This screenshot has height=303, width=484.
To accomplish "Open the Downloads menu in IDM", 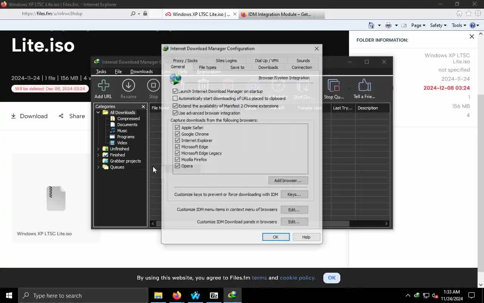I will click(x=141, y=72).
